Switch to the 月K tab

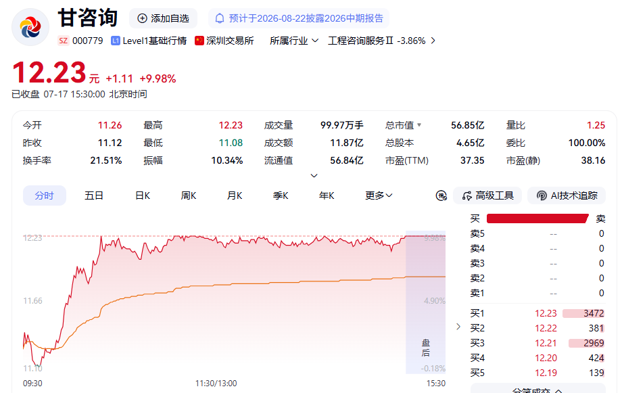[x=235, y=195]
